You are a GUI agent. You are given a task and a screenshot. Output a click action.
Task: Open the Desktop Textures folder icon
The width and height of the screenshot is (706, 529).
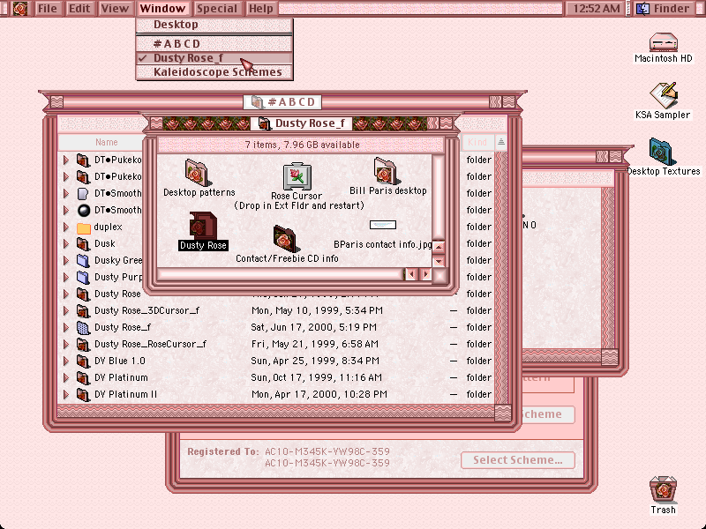[661, 152]
